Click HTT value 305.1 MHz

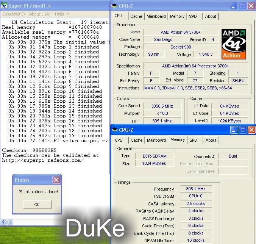point(162,121)
